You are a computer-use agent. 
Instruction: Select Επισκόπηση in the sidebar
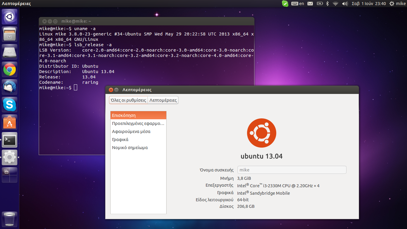(138, 115)
